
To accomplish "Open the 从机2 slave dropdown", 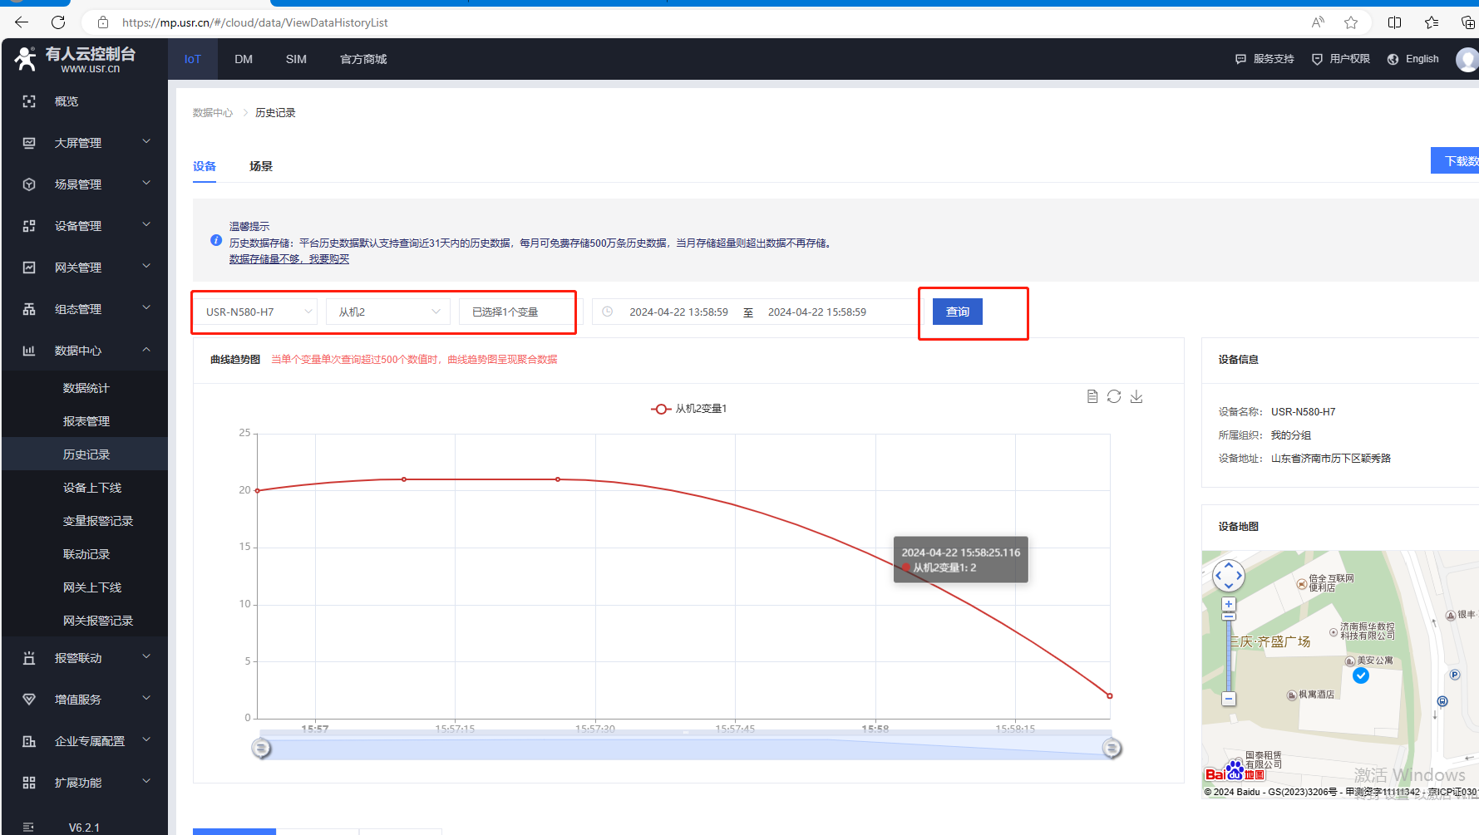I will pyautogui.click(x=388, y=312).
